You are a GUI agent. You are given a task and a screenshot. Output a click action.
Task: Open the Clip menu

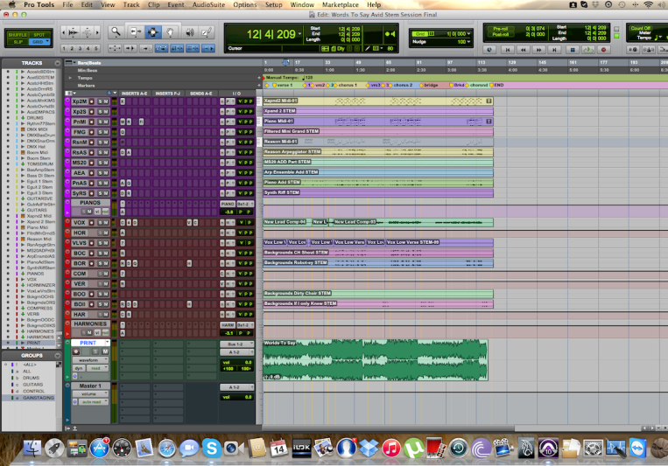point(153,4)
